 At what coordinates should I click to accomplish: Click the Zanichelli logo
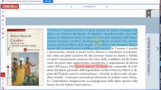pos(10,6)
